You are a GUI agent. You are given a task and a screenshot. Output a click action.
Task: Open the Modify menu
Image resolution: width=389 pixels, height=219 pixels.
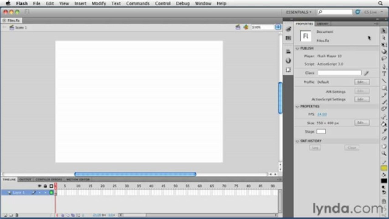[x=99, y=3]
